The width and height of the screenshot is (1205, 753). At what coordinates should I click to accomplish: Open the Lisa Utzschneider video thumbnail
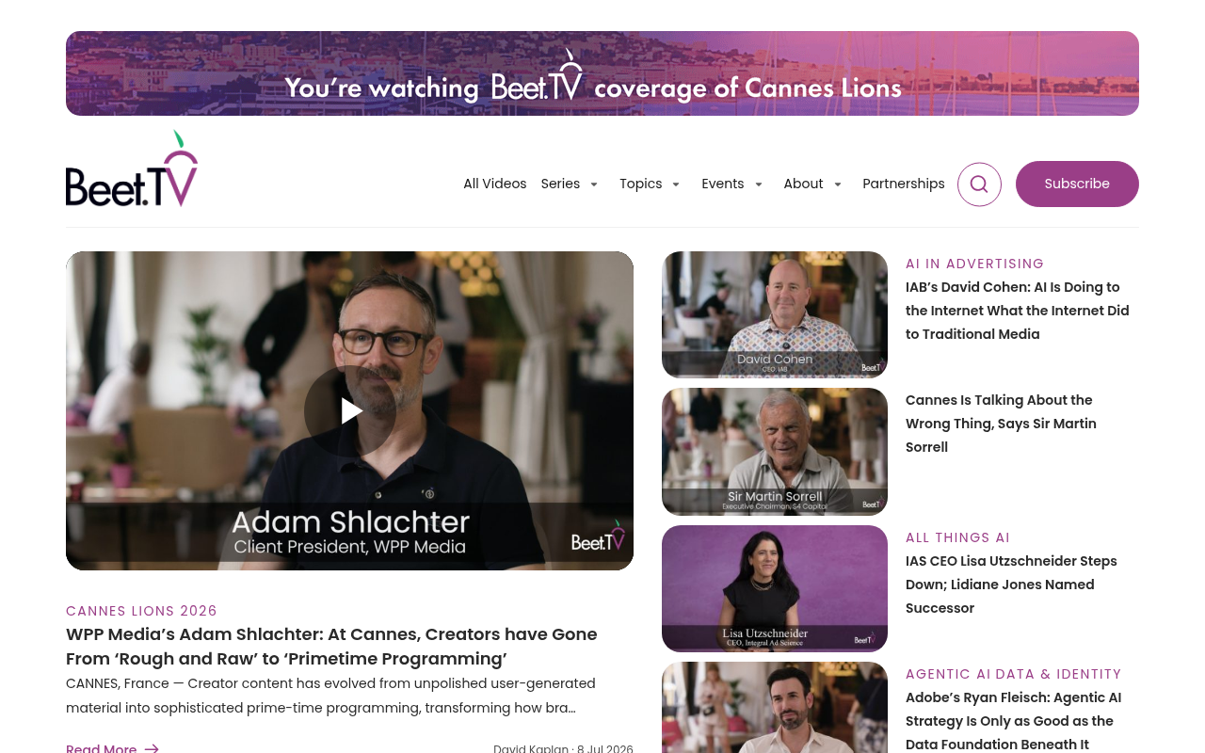(x=775, y=588)
